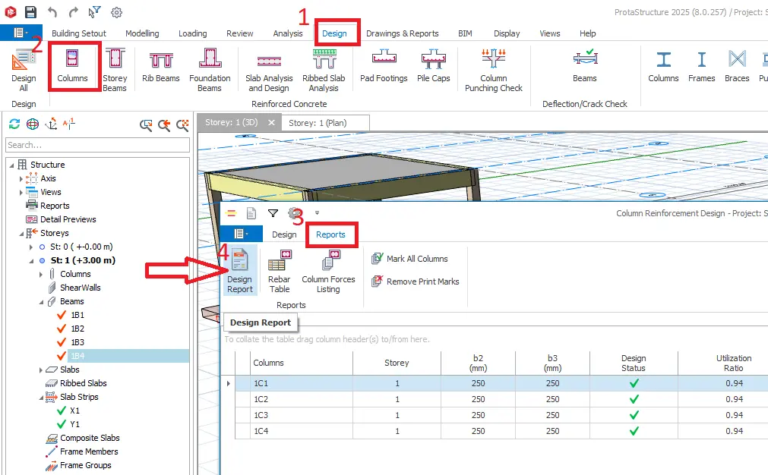The image size is (768, 475).
Task: Open Pad Footings design
Action: (384, 66)
